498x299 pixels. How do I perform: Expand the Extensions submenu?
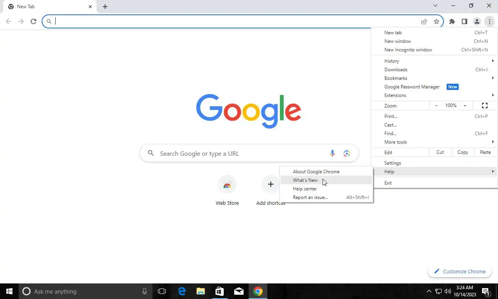[434, 95]
